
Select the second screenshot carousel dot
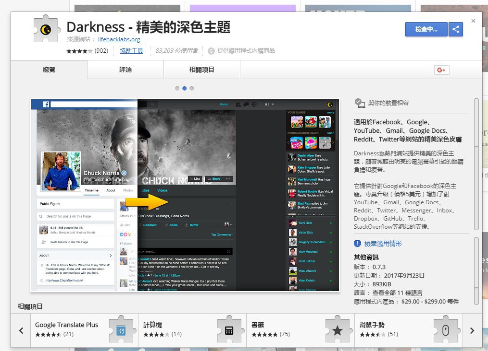coord(185,89)
